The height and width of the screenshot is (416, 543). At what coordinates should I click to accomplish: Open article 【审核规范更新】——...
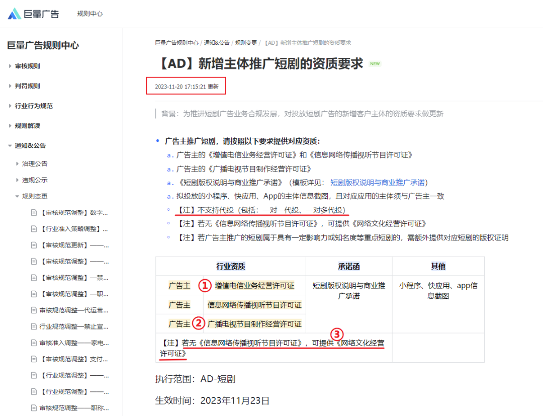point(74,245)
